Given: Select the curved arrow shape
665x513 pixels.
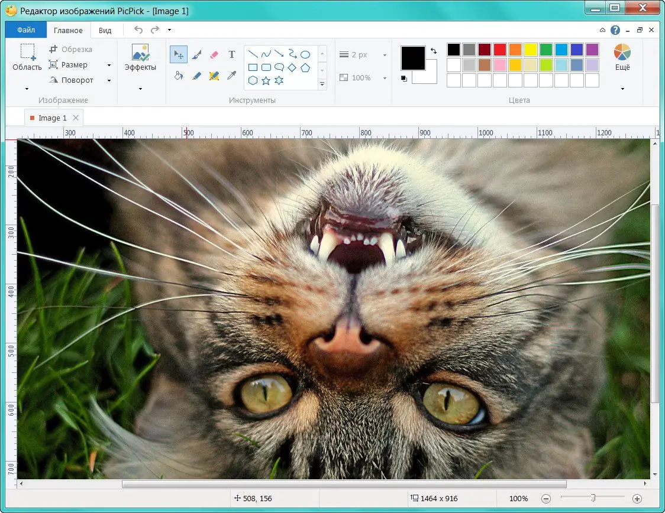Looking at the screenshot, I should [x=292, y=54].
